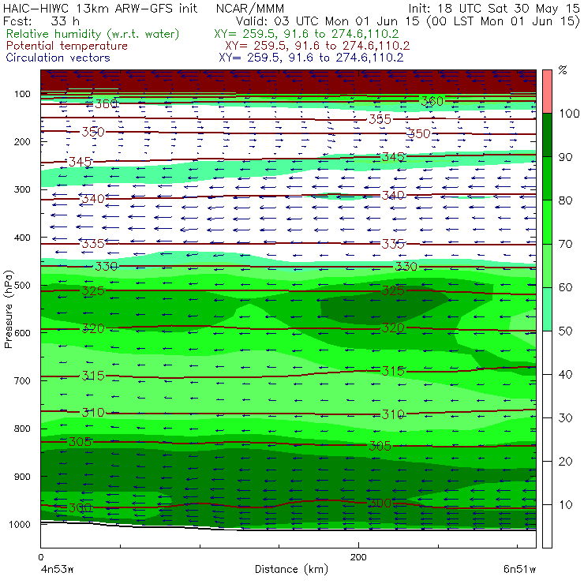Click the '6n51w' end location label

pyautogui.click(x=519, y=569)
